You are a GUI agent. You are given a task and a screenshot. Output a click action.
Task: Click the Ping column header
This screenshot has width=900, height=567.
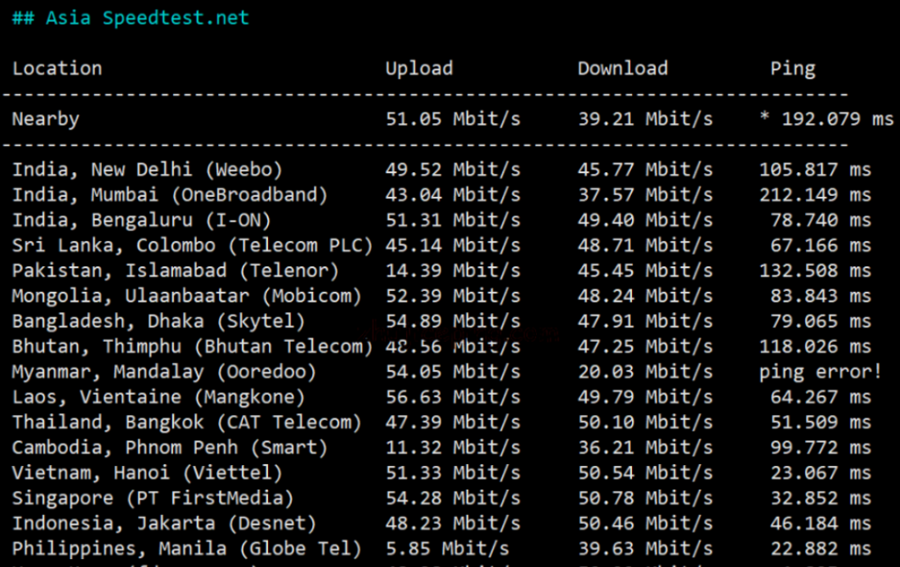pyautogui.click(x=792, y=69)
